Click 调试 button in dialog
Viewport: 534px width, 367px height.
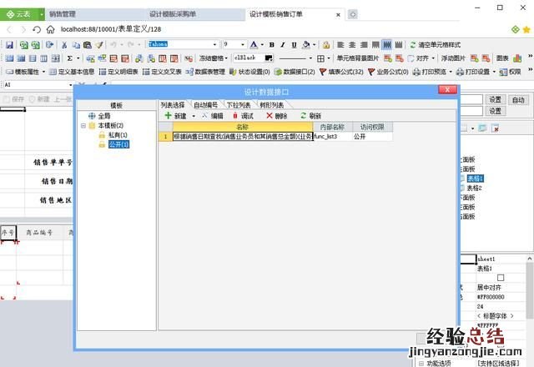pos(243,116)
